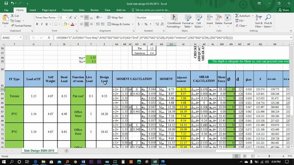The image size is (294, 165).
Task: Open the Number format dropdown
Action: (163, 17)
